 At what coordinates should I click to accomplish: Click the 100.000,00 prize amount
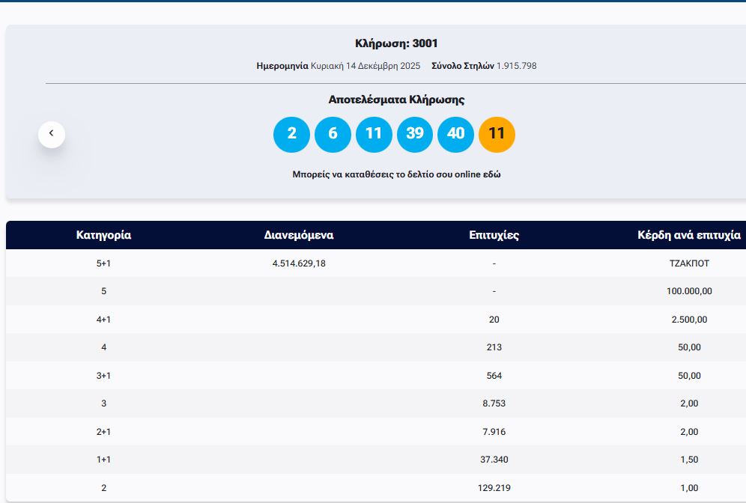[x=689, y=291]
